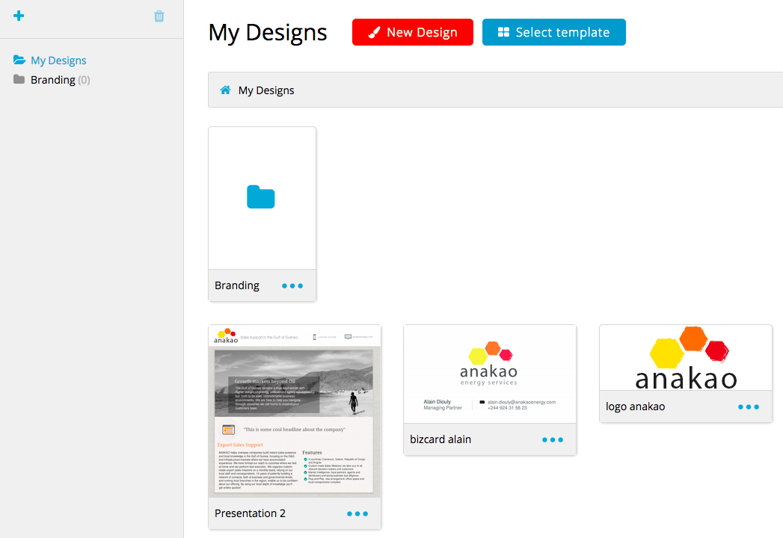Open the options menu for Presentation 2
Image resolution: width=783 pixels, height=538 pixels.
[x=357, y=513]
